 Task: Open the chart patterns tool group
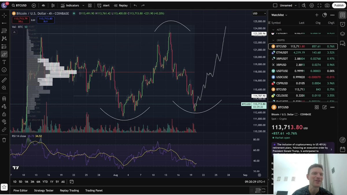[4, 38]
